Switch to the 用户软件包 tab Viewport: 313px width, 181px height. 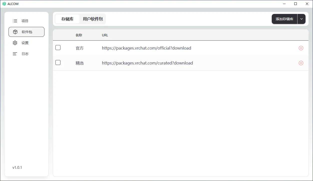point(93,19)
